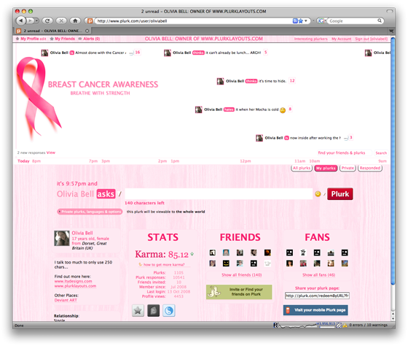Jump to 12pm timeline marker

tap(245, 161)
